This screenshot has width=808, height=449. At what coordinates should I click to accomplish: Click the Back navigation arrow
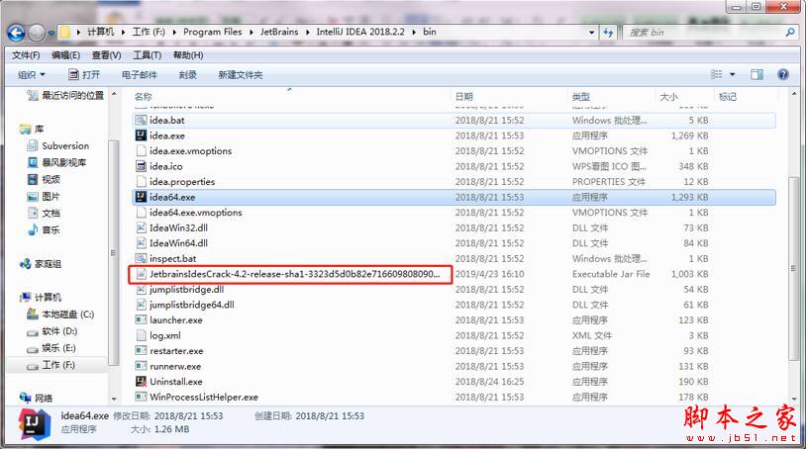16,33
